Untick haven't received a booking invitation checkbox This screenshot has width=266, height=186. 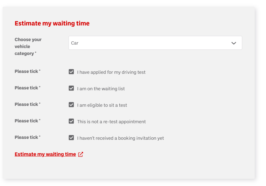(71, 138)
